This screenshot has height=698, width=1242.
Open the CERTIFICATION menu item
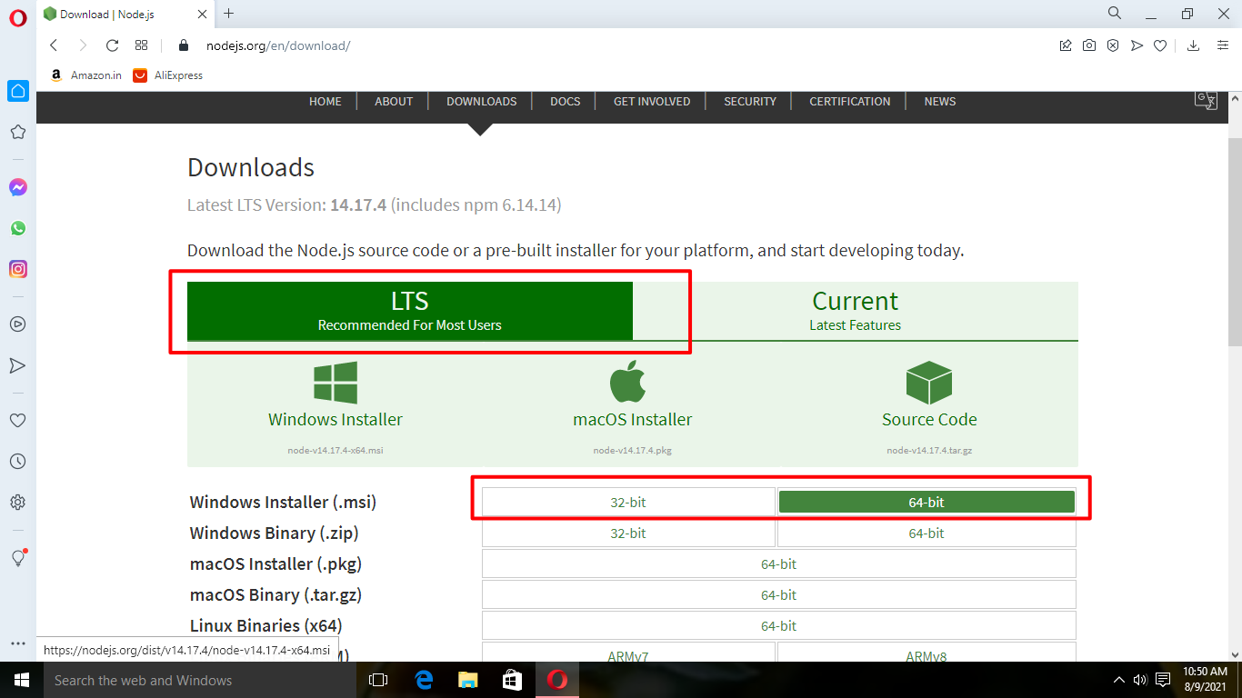pyautogui.click(x=850, y=102)
